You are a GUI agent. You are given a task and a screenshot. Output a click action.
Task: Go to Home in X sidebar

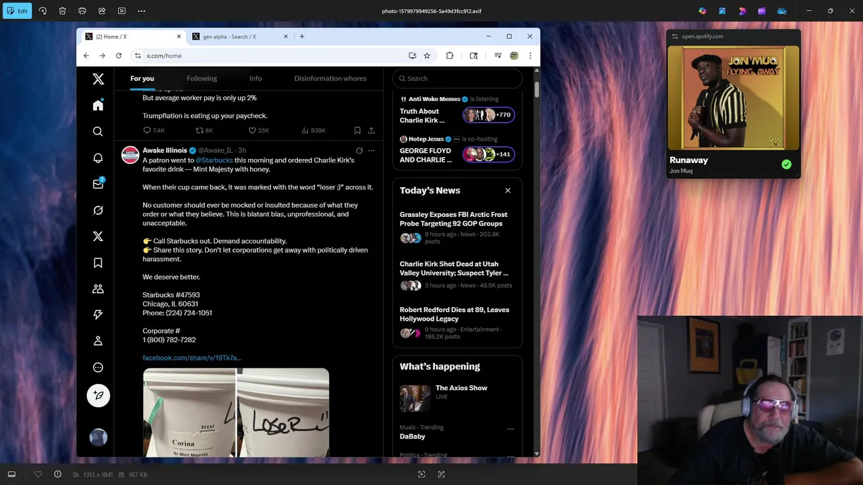[x=98, y=105]
